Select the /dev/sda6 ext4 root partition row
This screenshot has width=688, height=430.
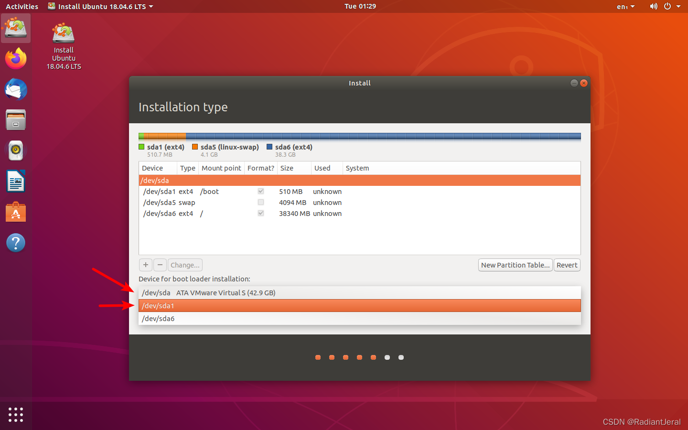click(360, 213)
